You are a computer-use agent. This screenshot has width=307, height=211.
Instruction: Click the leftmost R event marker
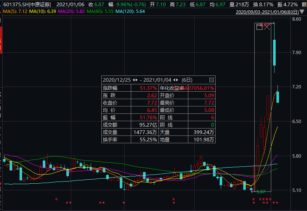click(x=56, y=199)
